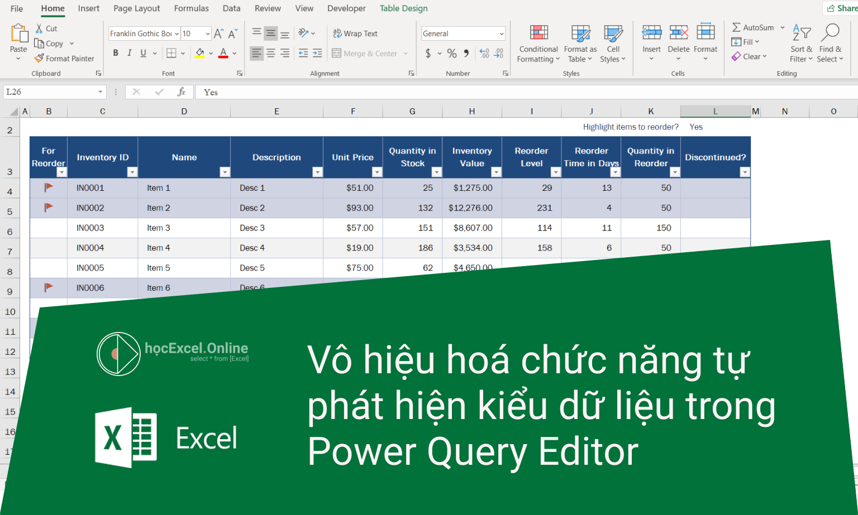Click the Decrease Decimal icon
This screenshot has height=515, width=858.
coord(499,54)
